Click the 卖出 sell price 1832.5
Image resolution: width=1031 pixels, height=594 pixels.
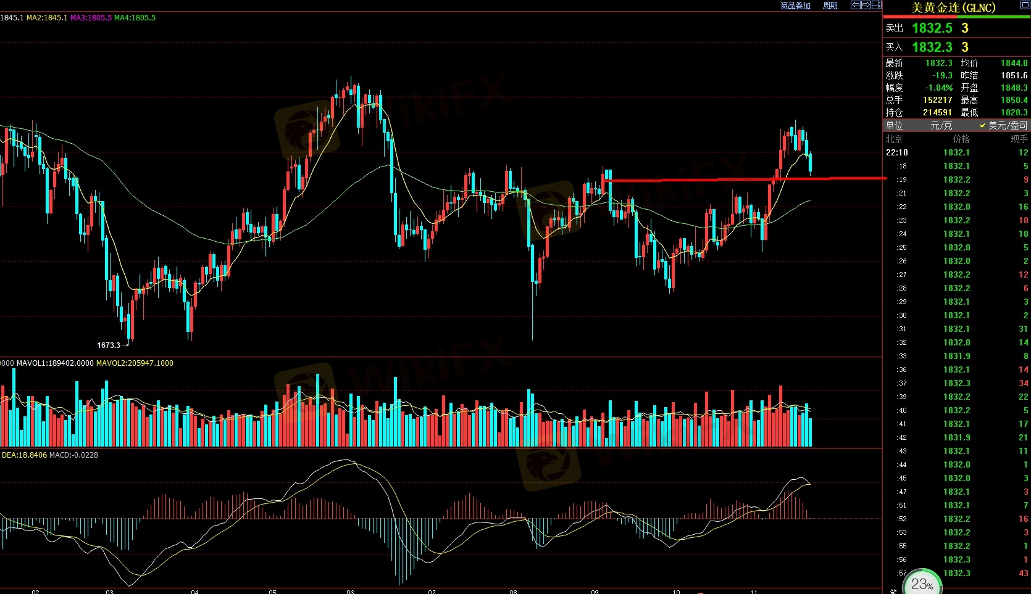click(x=932, y=28)
